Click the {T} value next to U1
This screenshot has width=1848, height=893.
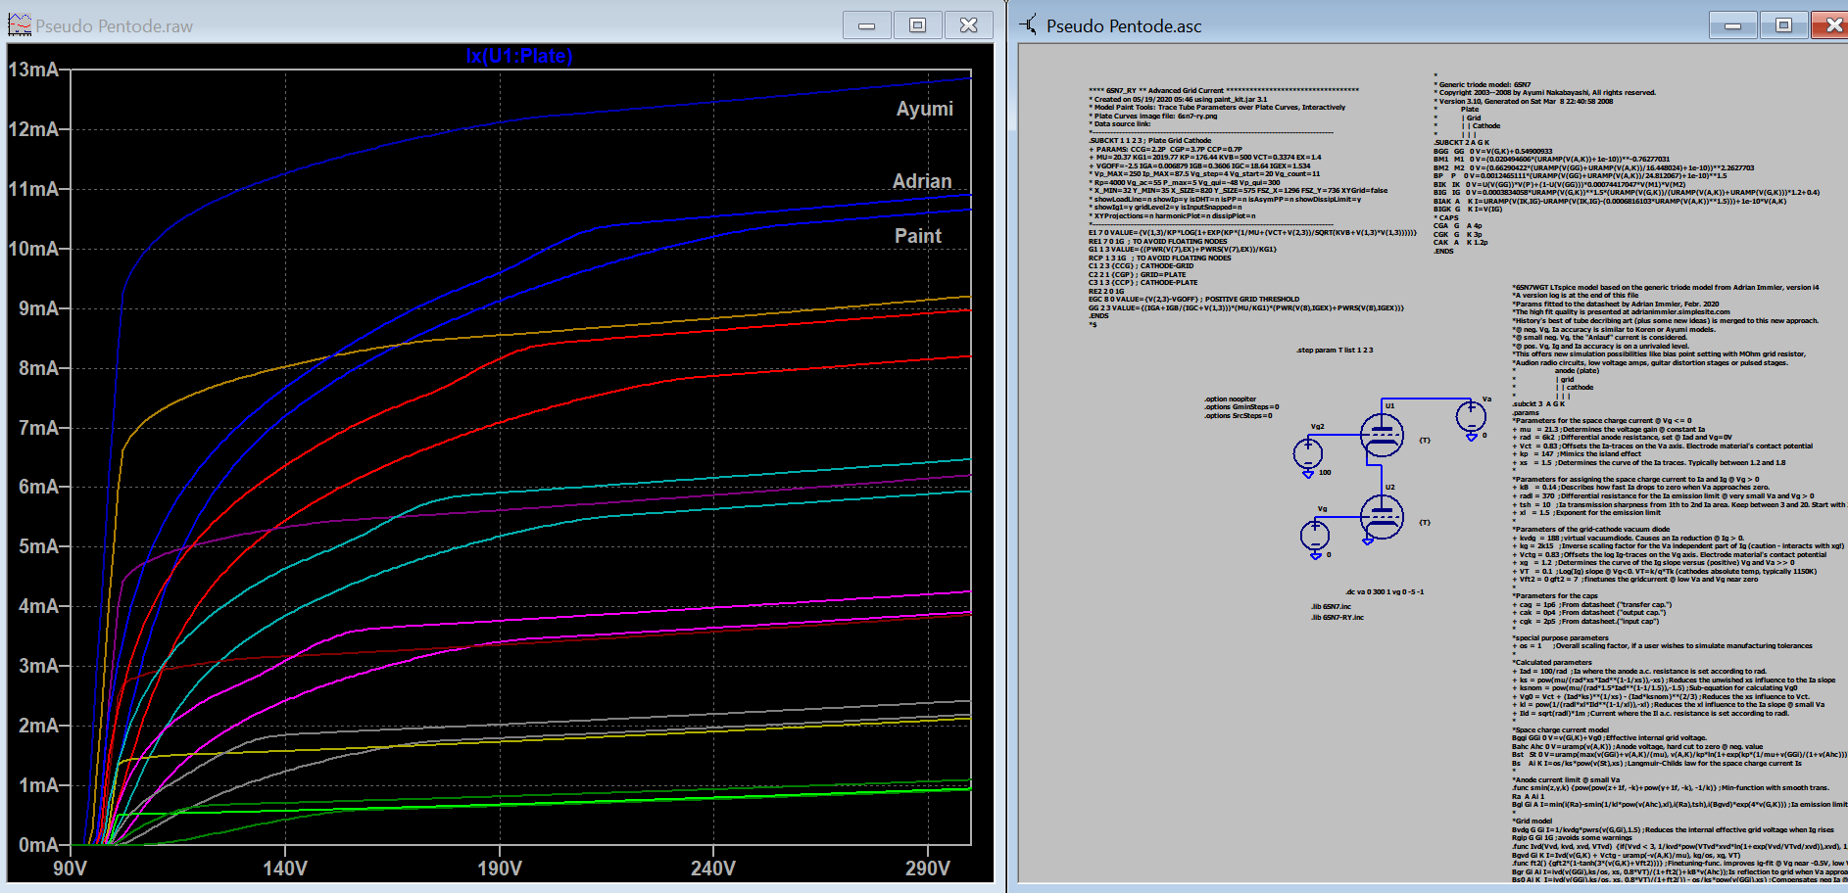pyautogui.click(x=1425, y=441)
